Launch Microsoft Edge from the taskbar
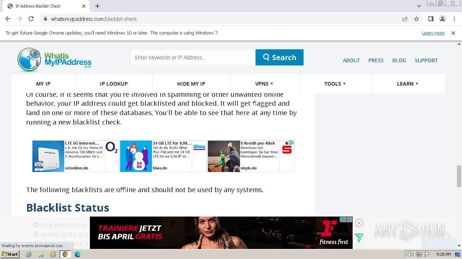 point(77,254)
